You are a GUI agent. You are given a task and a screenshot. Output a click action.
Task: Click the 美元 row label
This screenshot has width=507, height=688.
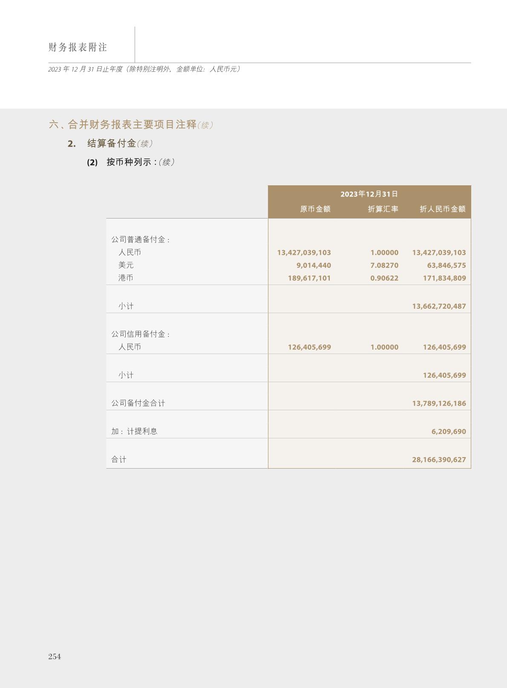point(126,265)
